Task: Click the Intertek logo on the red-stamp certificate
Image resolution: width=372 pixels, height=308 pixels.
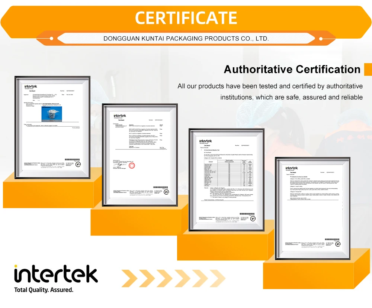Action: pos(120,116)
